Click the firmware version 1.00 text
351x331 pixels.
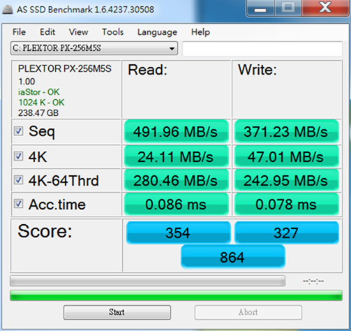click(27, 82)
